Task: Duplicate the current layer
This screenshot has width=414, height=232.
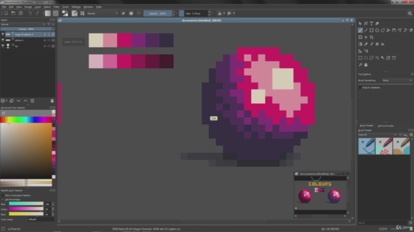Action: pos(12,101)
